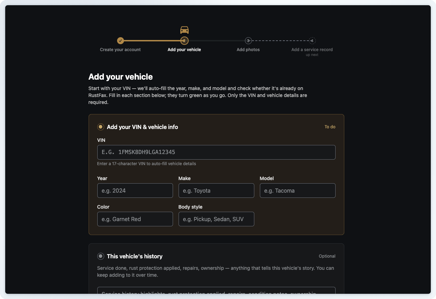This screenshot has width=436, height=299.
Task: Click the VIN input field
Action: tap(216, 152)
